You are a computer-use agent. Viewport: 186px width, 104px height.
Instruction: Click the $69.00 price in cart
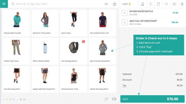[175, 23]
